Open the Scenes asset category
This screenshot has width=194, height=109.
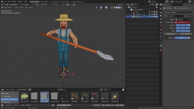pos(10,94)
